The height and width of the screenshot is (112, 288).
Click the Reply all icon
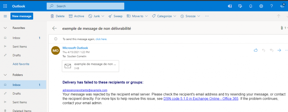(272, 50)
